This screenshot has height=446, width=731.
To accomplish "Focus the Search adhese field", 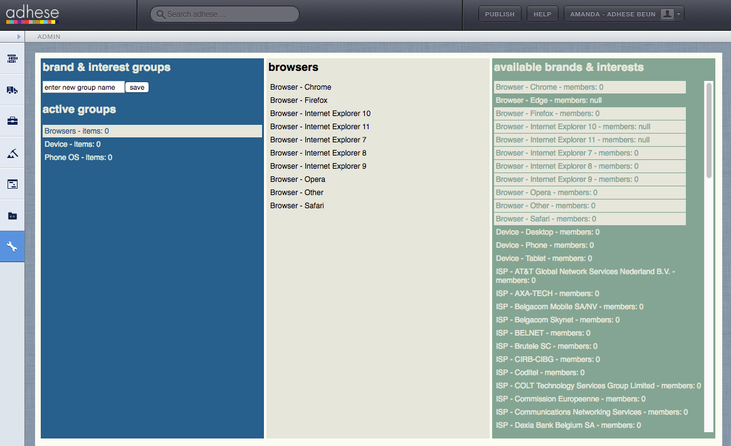I will point(224,14).
